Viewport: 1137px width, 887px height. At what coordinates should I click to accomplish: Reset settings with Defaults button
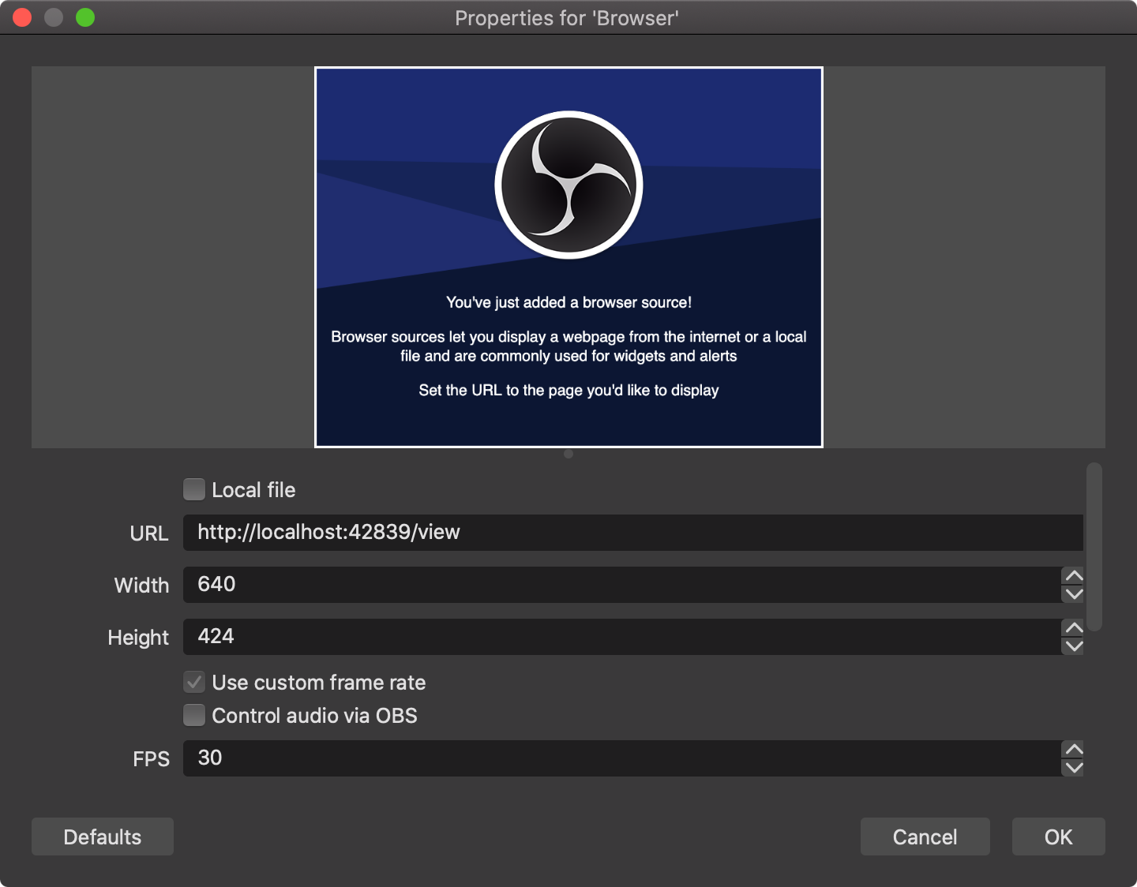tap(103, 836)
